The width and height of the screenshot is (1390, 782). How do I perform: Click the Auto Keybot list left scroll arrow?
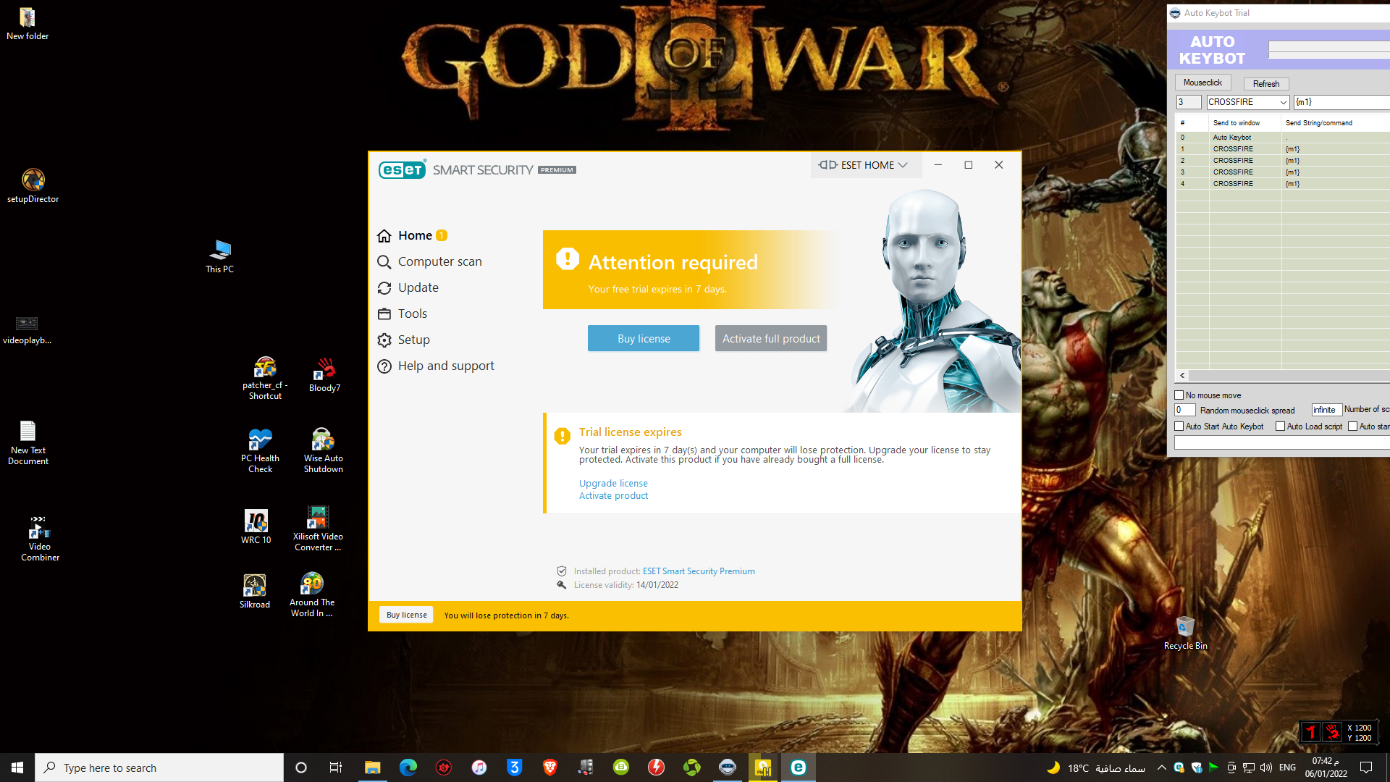point(1182,375)
